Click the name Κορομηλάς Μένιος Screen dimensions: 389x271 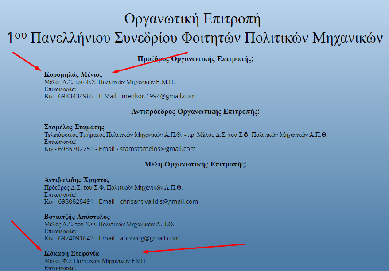tap(73, 74)
